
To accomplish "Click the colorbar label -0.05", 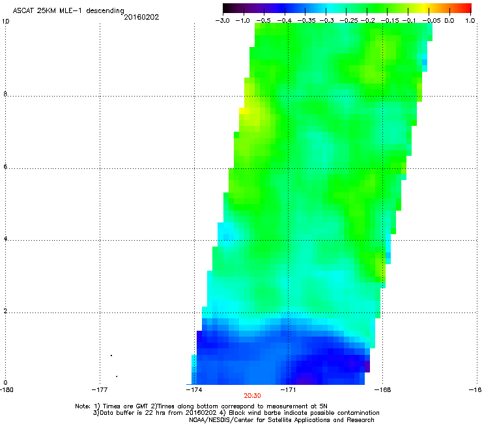I will tap(431, 21).
